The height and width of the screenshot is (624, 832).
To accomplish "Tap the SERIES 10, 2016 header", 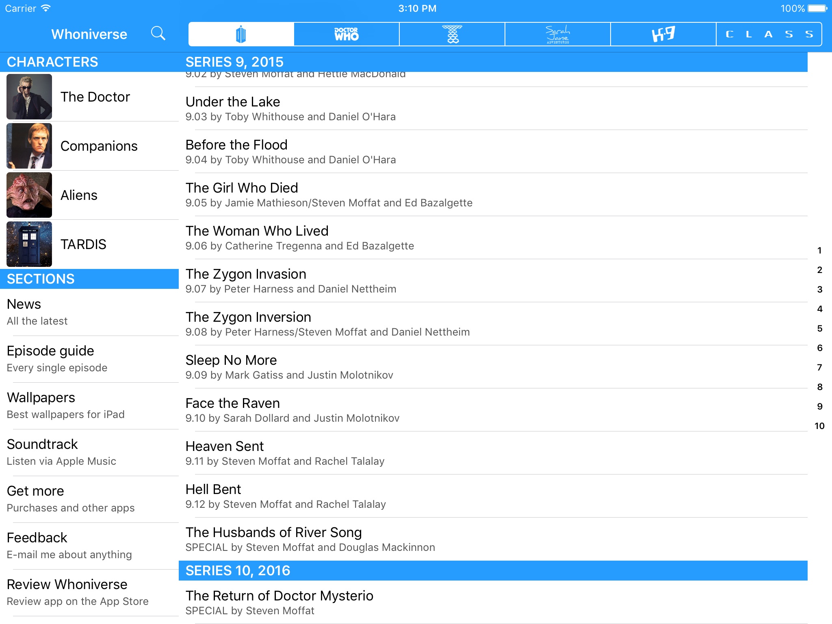I will coord(493,571).
